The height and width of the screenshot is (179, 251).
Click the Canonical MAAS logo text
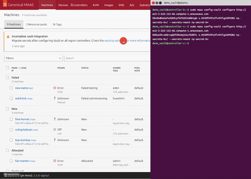point(21,5)
